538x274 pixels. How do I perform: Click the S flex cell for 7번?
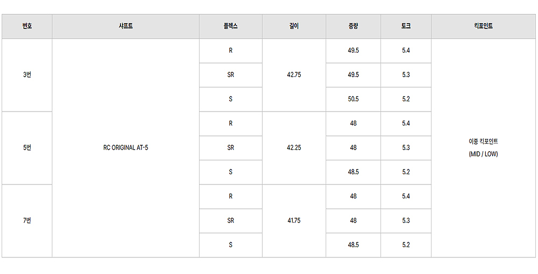tap(230, 245)
